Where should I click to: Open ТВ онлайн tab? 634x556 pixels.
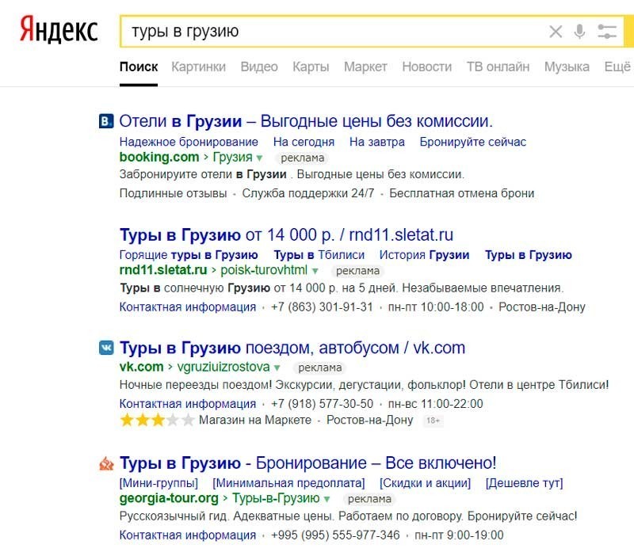click(498, 67)
